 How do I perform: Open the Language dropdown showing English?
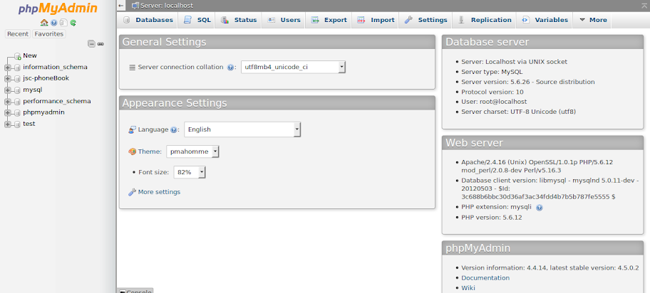[242, 129]
